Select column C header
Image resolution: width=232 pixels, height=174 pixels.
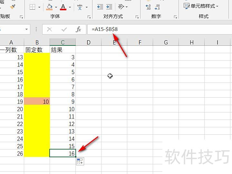click(63, 42)
